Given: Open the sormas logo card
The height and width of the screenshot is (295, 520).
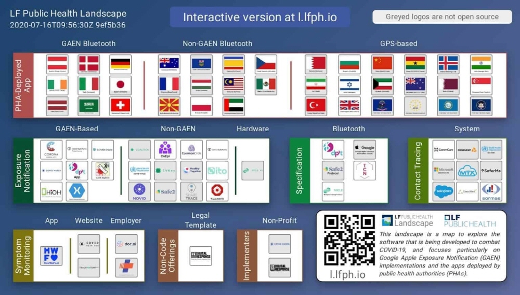Looking at the screenshot, I should tap(491, 191).
